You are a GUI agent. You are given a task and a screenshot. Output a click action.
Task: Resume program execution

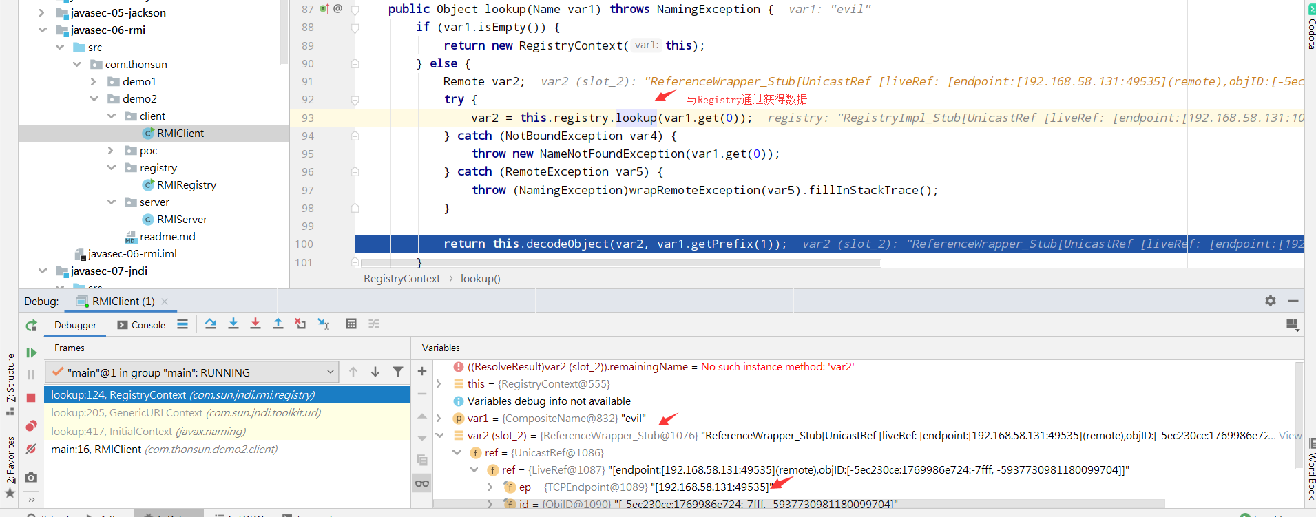pos(31,353)
